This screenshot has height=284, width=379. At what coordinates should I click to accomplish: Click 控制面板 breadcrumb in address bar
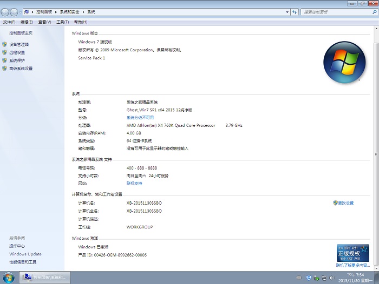(x=44, y=12)
